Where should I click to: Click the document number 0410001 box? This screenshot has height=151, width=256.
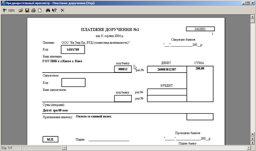point(200,29)
